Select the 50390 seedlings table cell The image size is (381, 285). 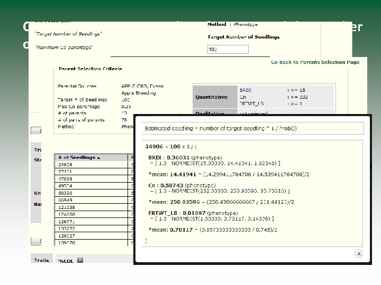92,193
